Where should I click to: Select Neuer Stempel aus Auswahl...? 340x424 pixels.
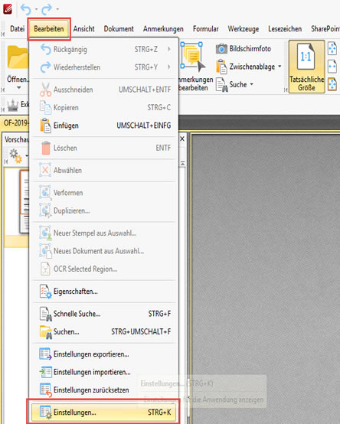click(x=104, y=233)
